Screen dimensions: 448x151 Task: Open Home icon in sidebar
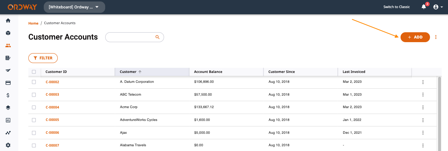click(x=8, y=21)
